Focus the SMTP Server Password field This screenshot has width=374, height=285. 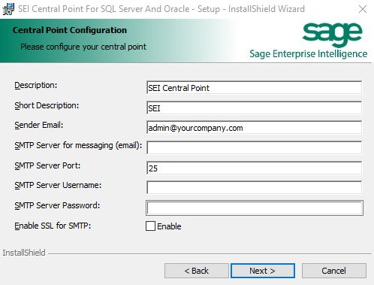(x=255, y=208)
